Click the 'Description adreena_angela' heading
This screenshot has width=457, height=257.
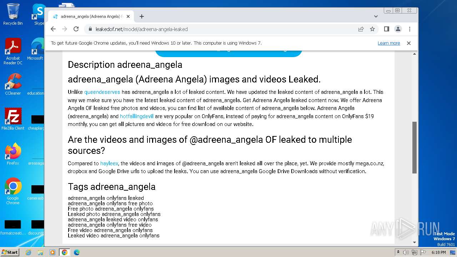coord(125,65)
